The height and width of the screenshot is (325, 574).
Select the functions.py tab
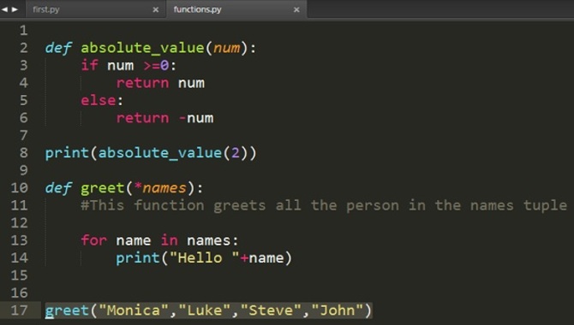[x=197, y=9]
